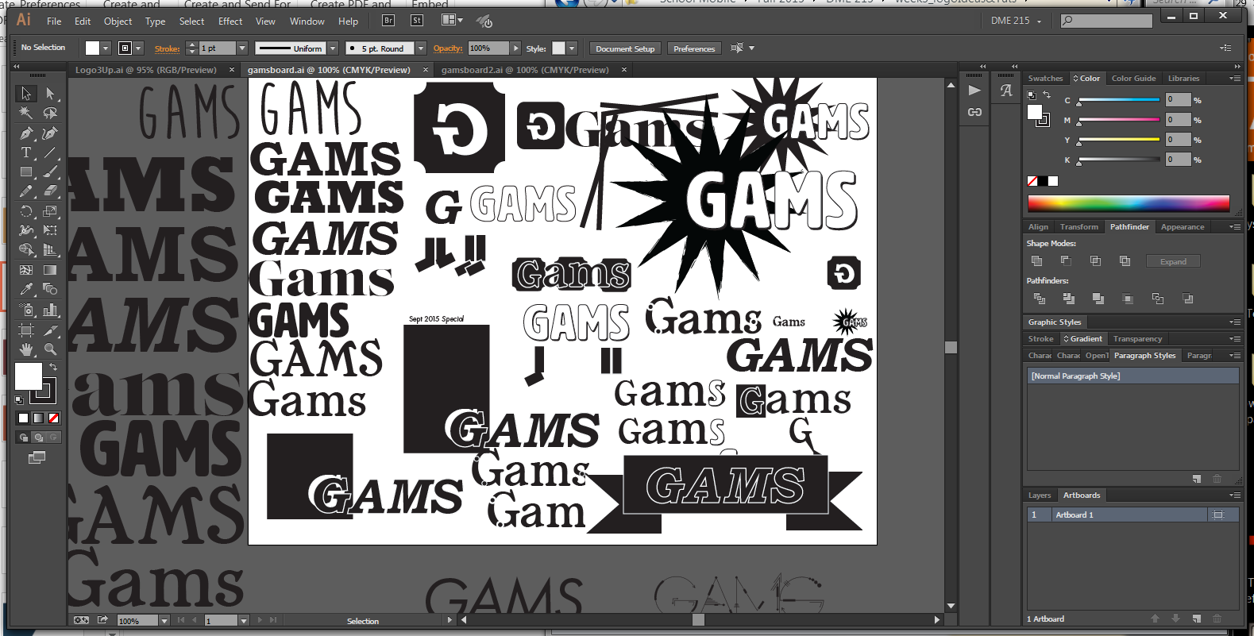Open the 5 pt. Round brush dropdown

coord(421,48)
